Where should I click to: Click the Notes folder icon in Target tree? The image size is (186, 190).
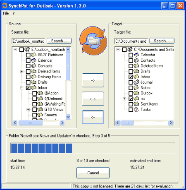tap(136, 88)
